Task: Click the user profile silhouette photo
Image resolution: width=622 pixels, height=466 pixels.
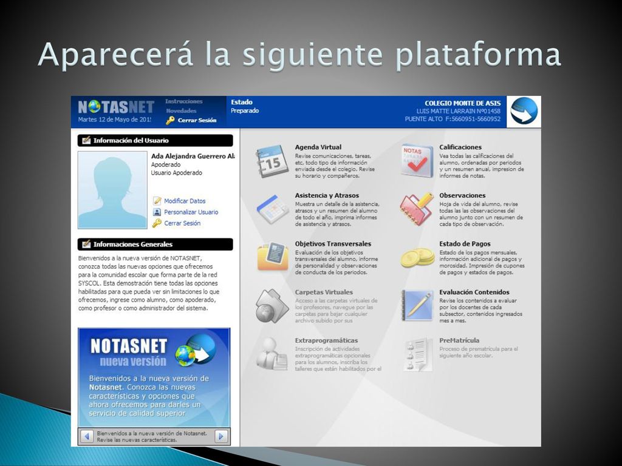Action: (112, 190)
